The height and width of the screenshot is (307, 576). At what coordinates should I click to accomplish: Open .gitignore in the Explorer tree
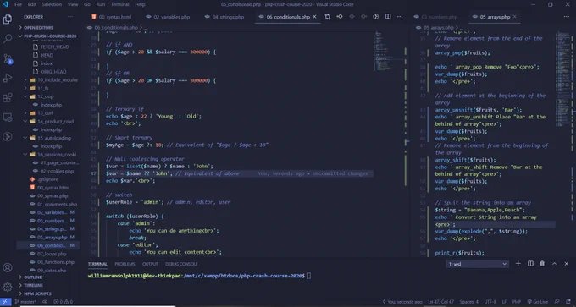[x=48, y=179]
